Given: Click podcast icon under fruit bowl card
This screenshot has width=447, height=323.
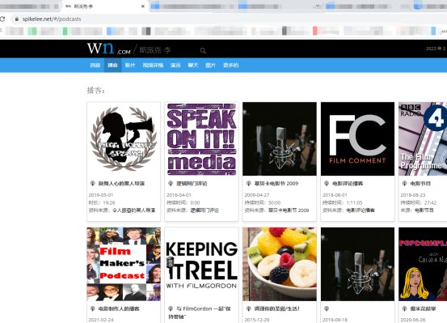Looking at the screenshot, I should point(249,308).
